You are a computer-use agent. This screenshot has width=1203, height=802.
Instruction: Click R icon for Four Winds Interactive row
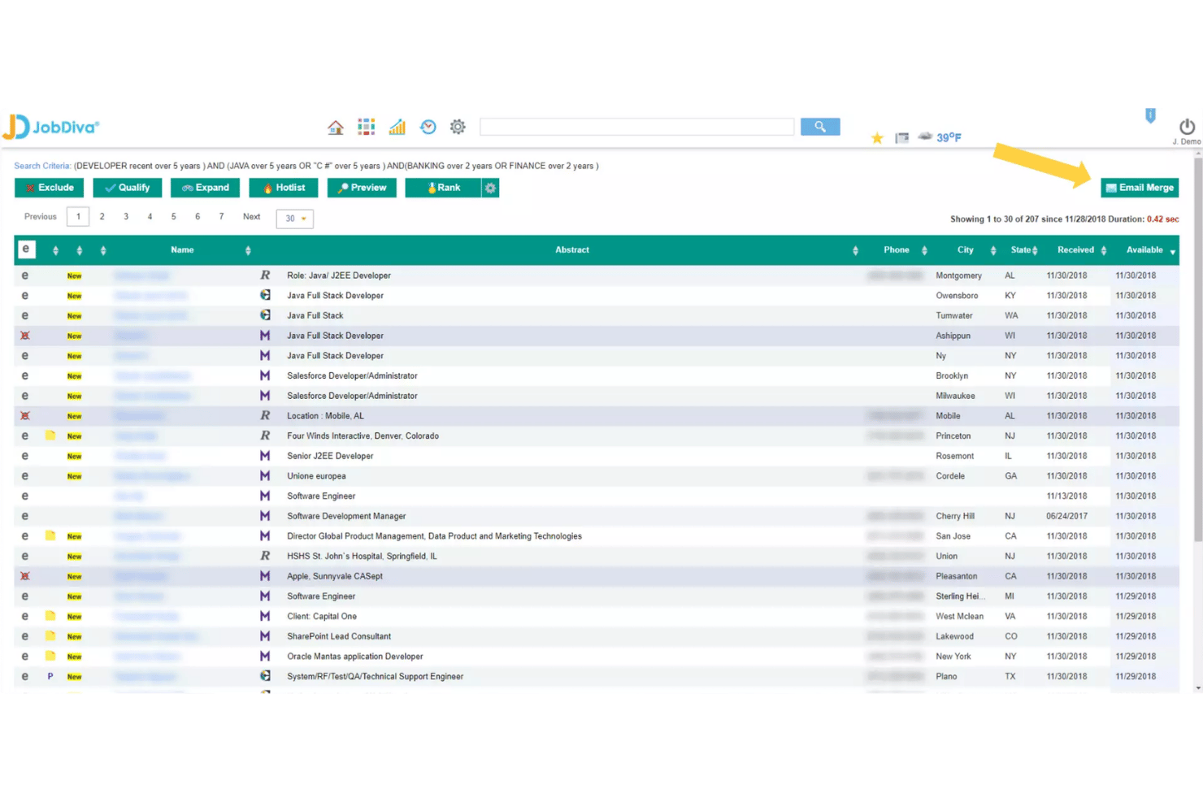pos(265,436)
